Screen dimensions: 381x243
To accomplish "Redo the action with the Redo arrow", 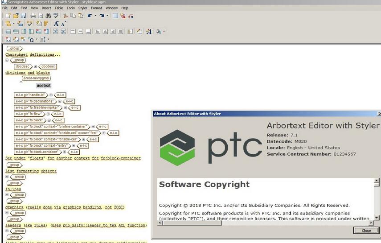I will tap(102, 16).
